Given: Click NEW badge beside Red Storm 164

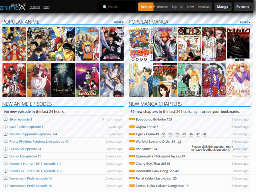Looking at the screenshot, I should [132, 148].
